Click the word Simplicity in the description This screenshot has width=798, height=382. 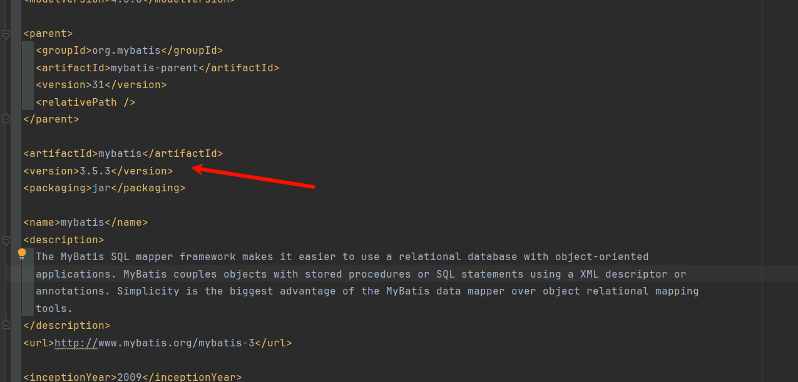click(x=148, y=291)
